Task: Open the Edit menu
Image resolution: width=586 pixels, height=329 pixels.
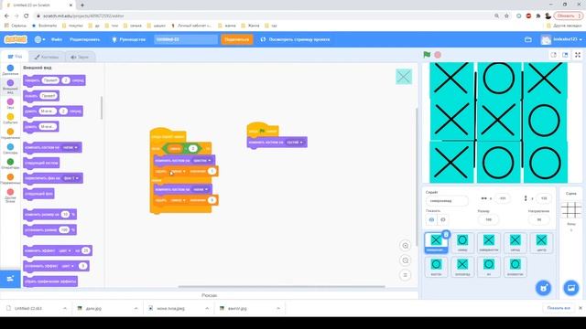Action: (x=85, y=39)
